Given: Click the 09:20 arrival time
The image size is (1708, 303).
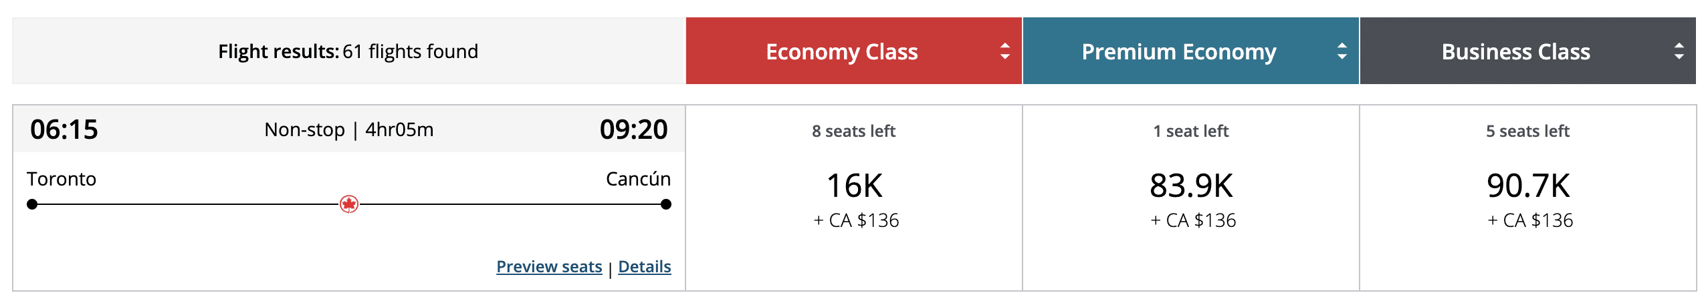Looking at the screenshot, I should pyautogui.click(x=633, y=129).
